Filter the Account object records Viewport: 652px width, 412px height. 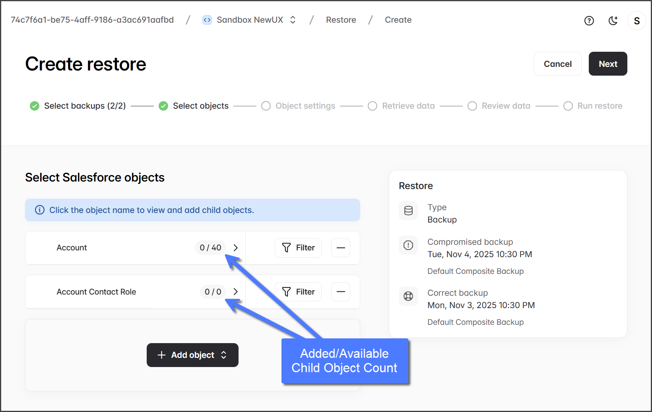[298, 248]
